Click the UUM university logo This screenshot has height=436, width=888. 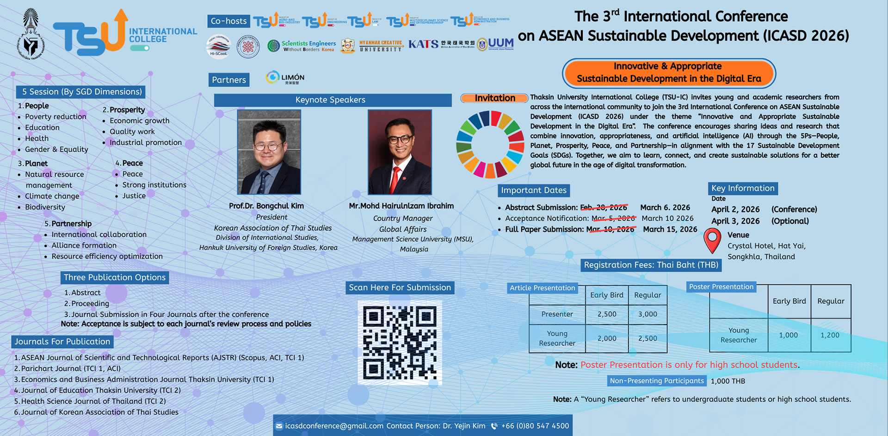pos(495,44)
